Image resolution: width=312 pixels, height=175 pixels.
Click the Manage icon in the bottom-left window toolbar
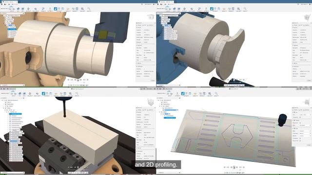pos(63,93)
